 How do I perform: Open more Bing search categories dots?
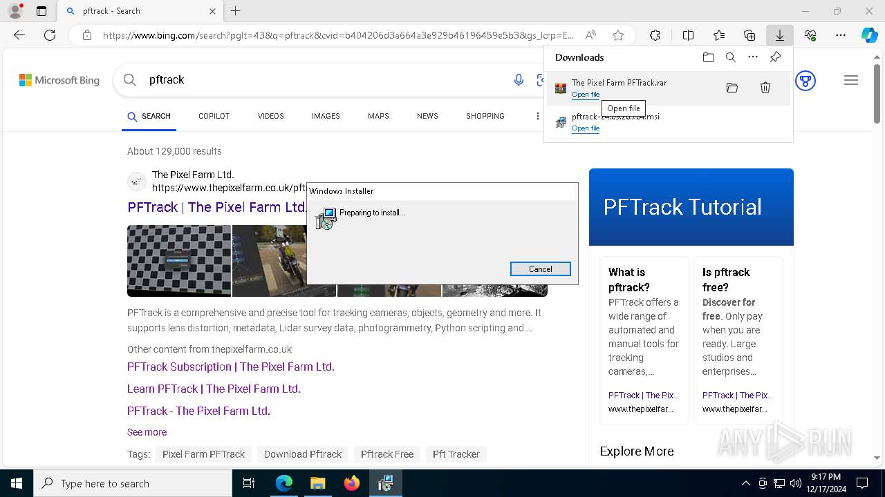pyautogui.click(x=537, y=116)
